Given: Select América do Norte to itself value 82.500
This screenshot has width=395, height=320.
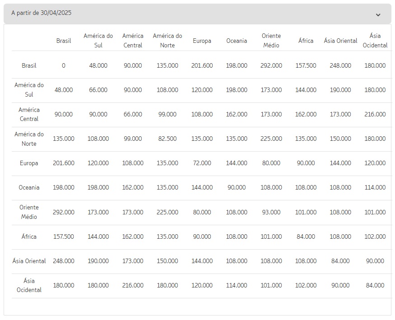Looking at the screenshot, I should click(167, 139).
